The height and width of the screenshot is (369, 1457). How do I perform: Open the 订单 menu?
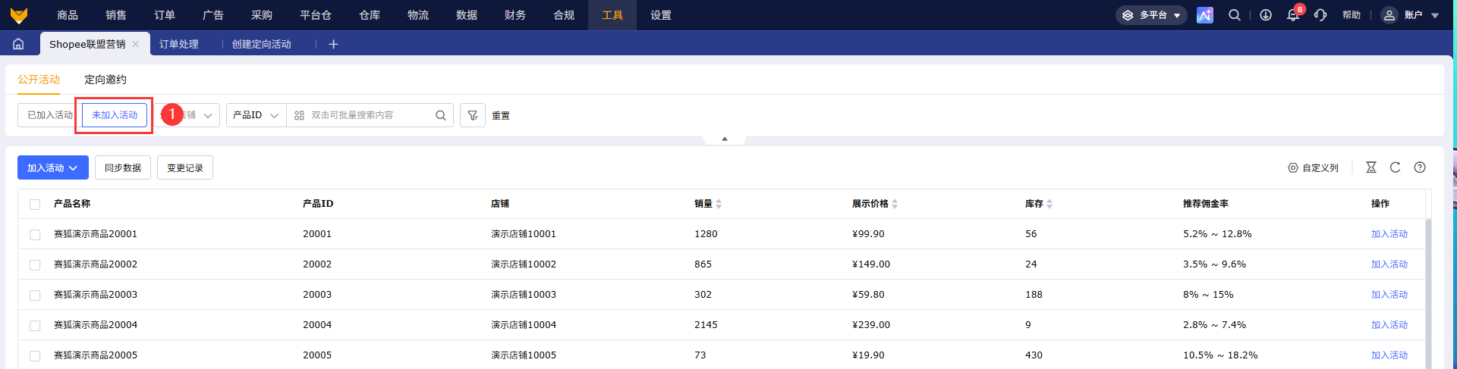165,15
